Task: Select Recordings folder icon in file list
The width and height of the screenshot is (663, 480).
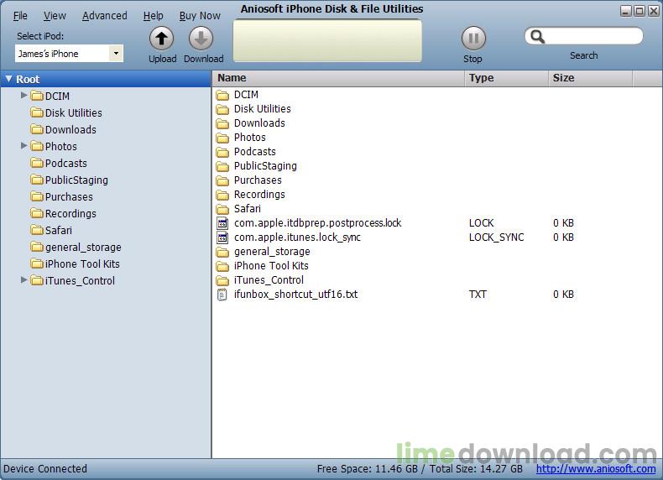Action: (222, 195)
